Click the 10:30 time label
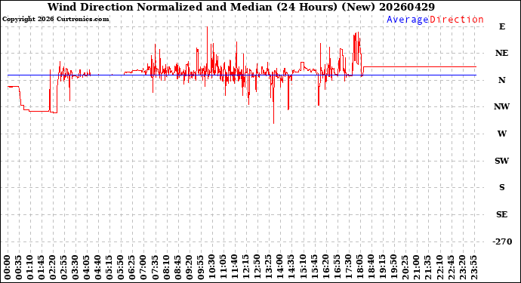 point(211,268)
